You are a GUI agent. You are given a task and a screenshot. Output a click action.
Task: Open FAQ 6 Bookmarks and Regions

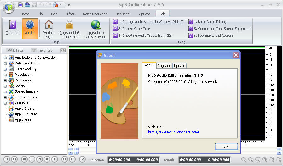211,36
